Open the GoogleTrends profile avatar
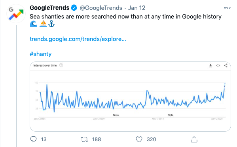The width and height of the screenshot is (237, 147). coord(16,14)
